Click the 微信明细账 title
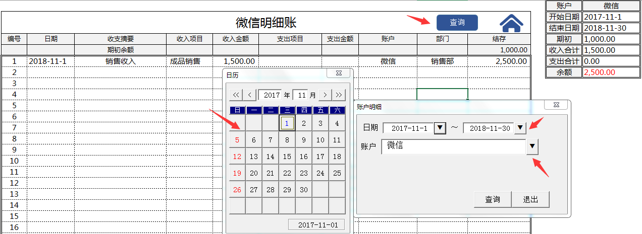The height and width of the screenshot is (234, 642). (266, 23)
